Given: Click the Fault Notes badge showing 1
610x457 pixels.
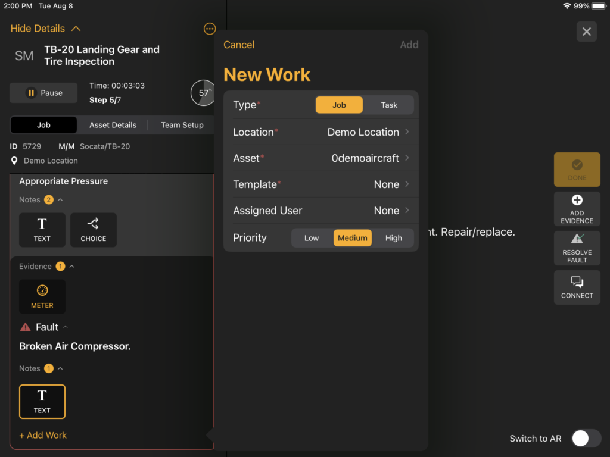Looking at the screenshot, I should point(49,368).
